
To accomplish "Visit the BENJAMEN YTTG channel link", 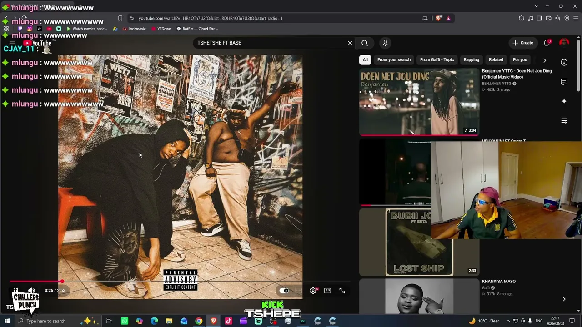I will [x=497, y=84].
